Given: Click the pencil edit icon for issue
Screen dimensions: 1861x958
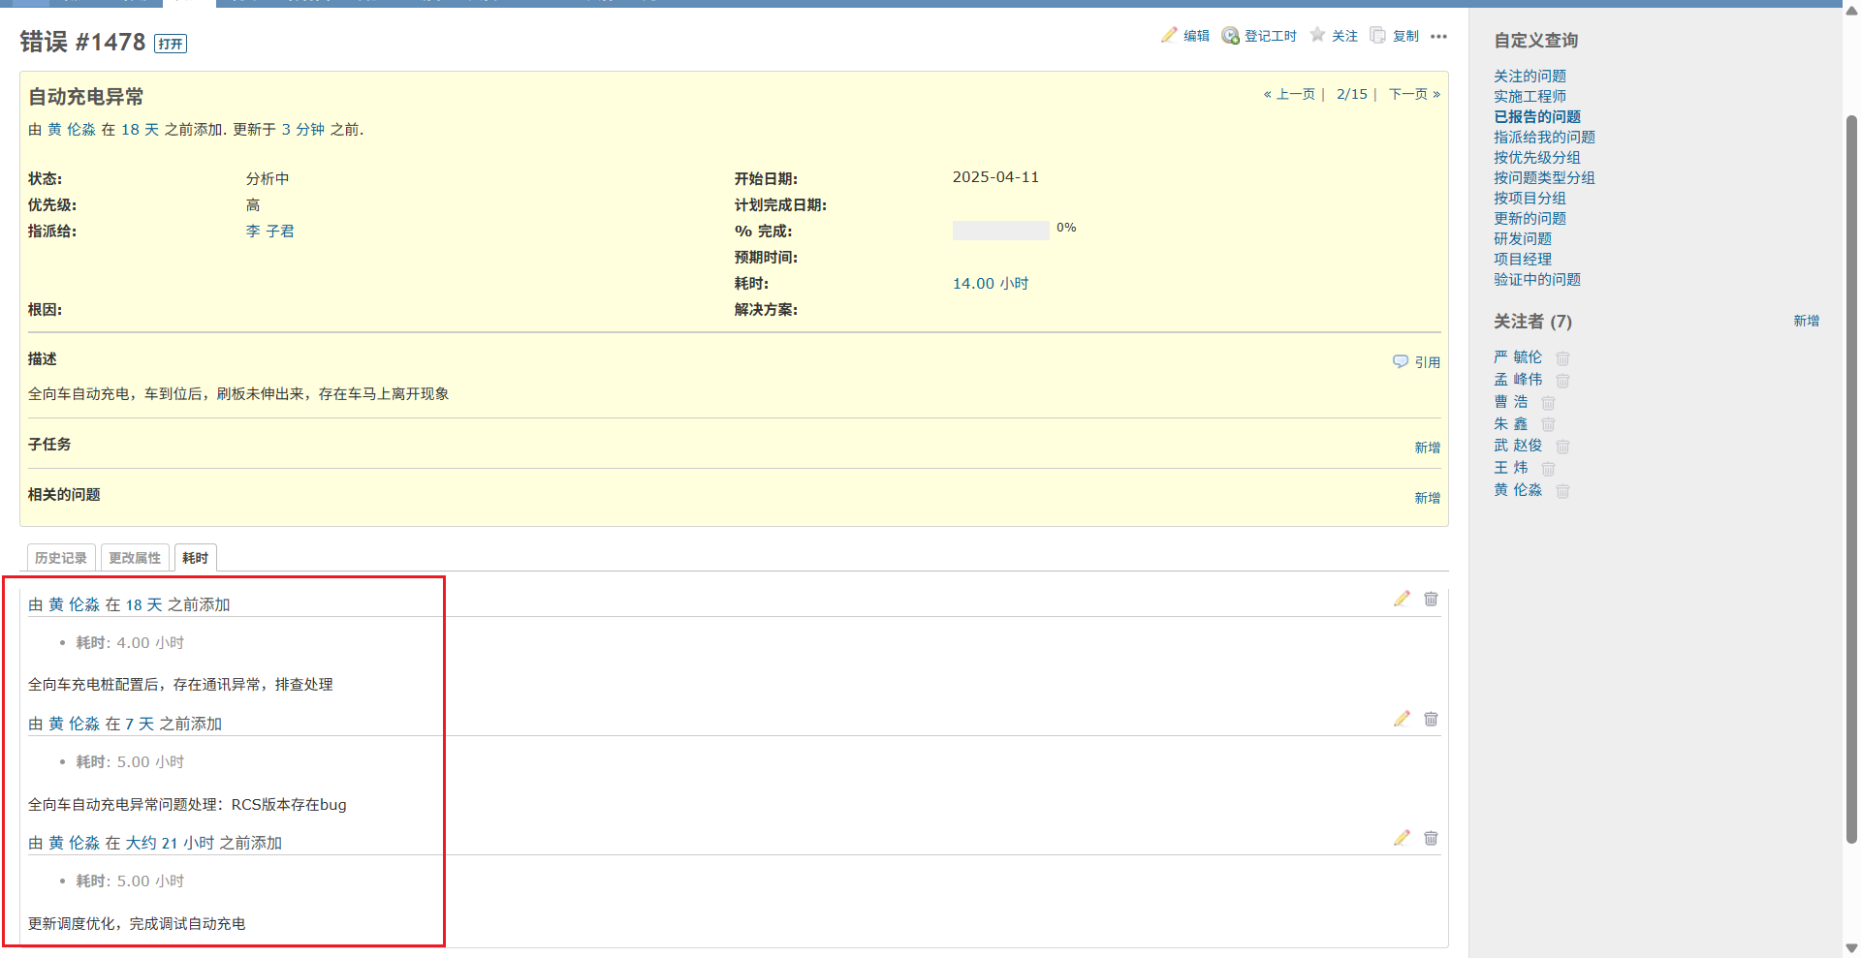Looking at the screenshot, I should (x=1170, y=36).
